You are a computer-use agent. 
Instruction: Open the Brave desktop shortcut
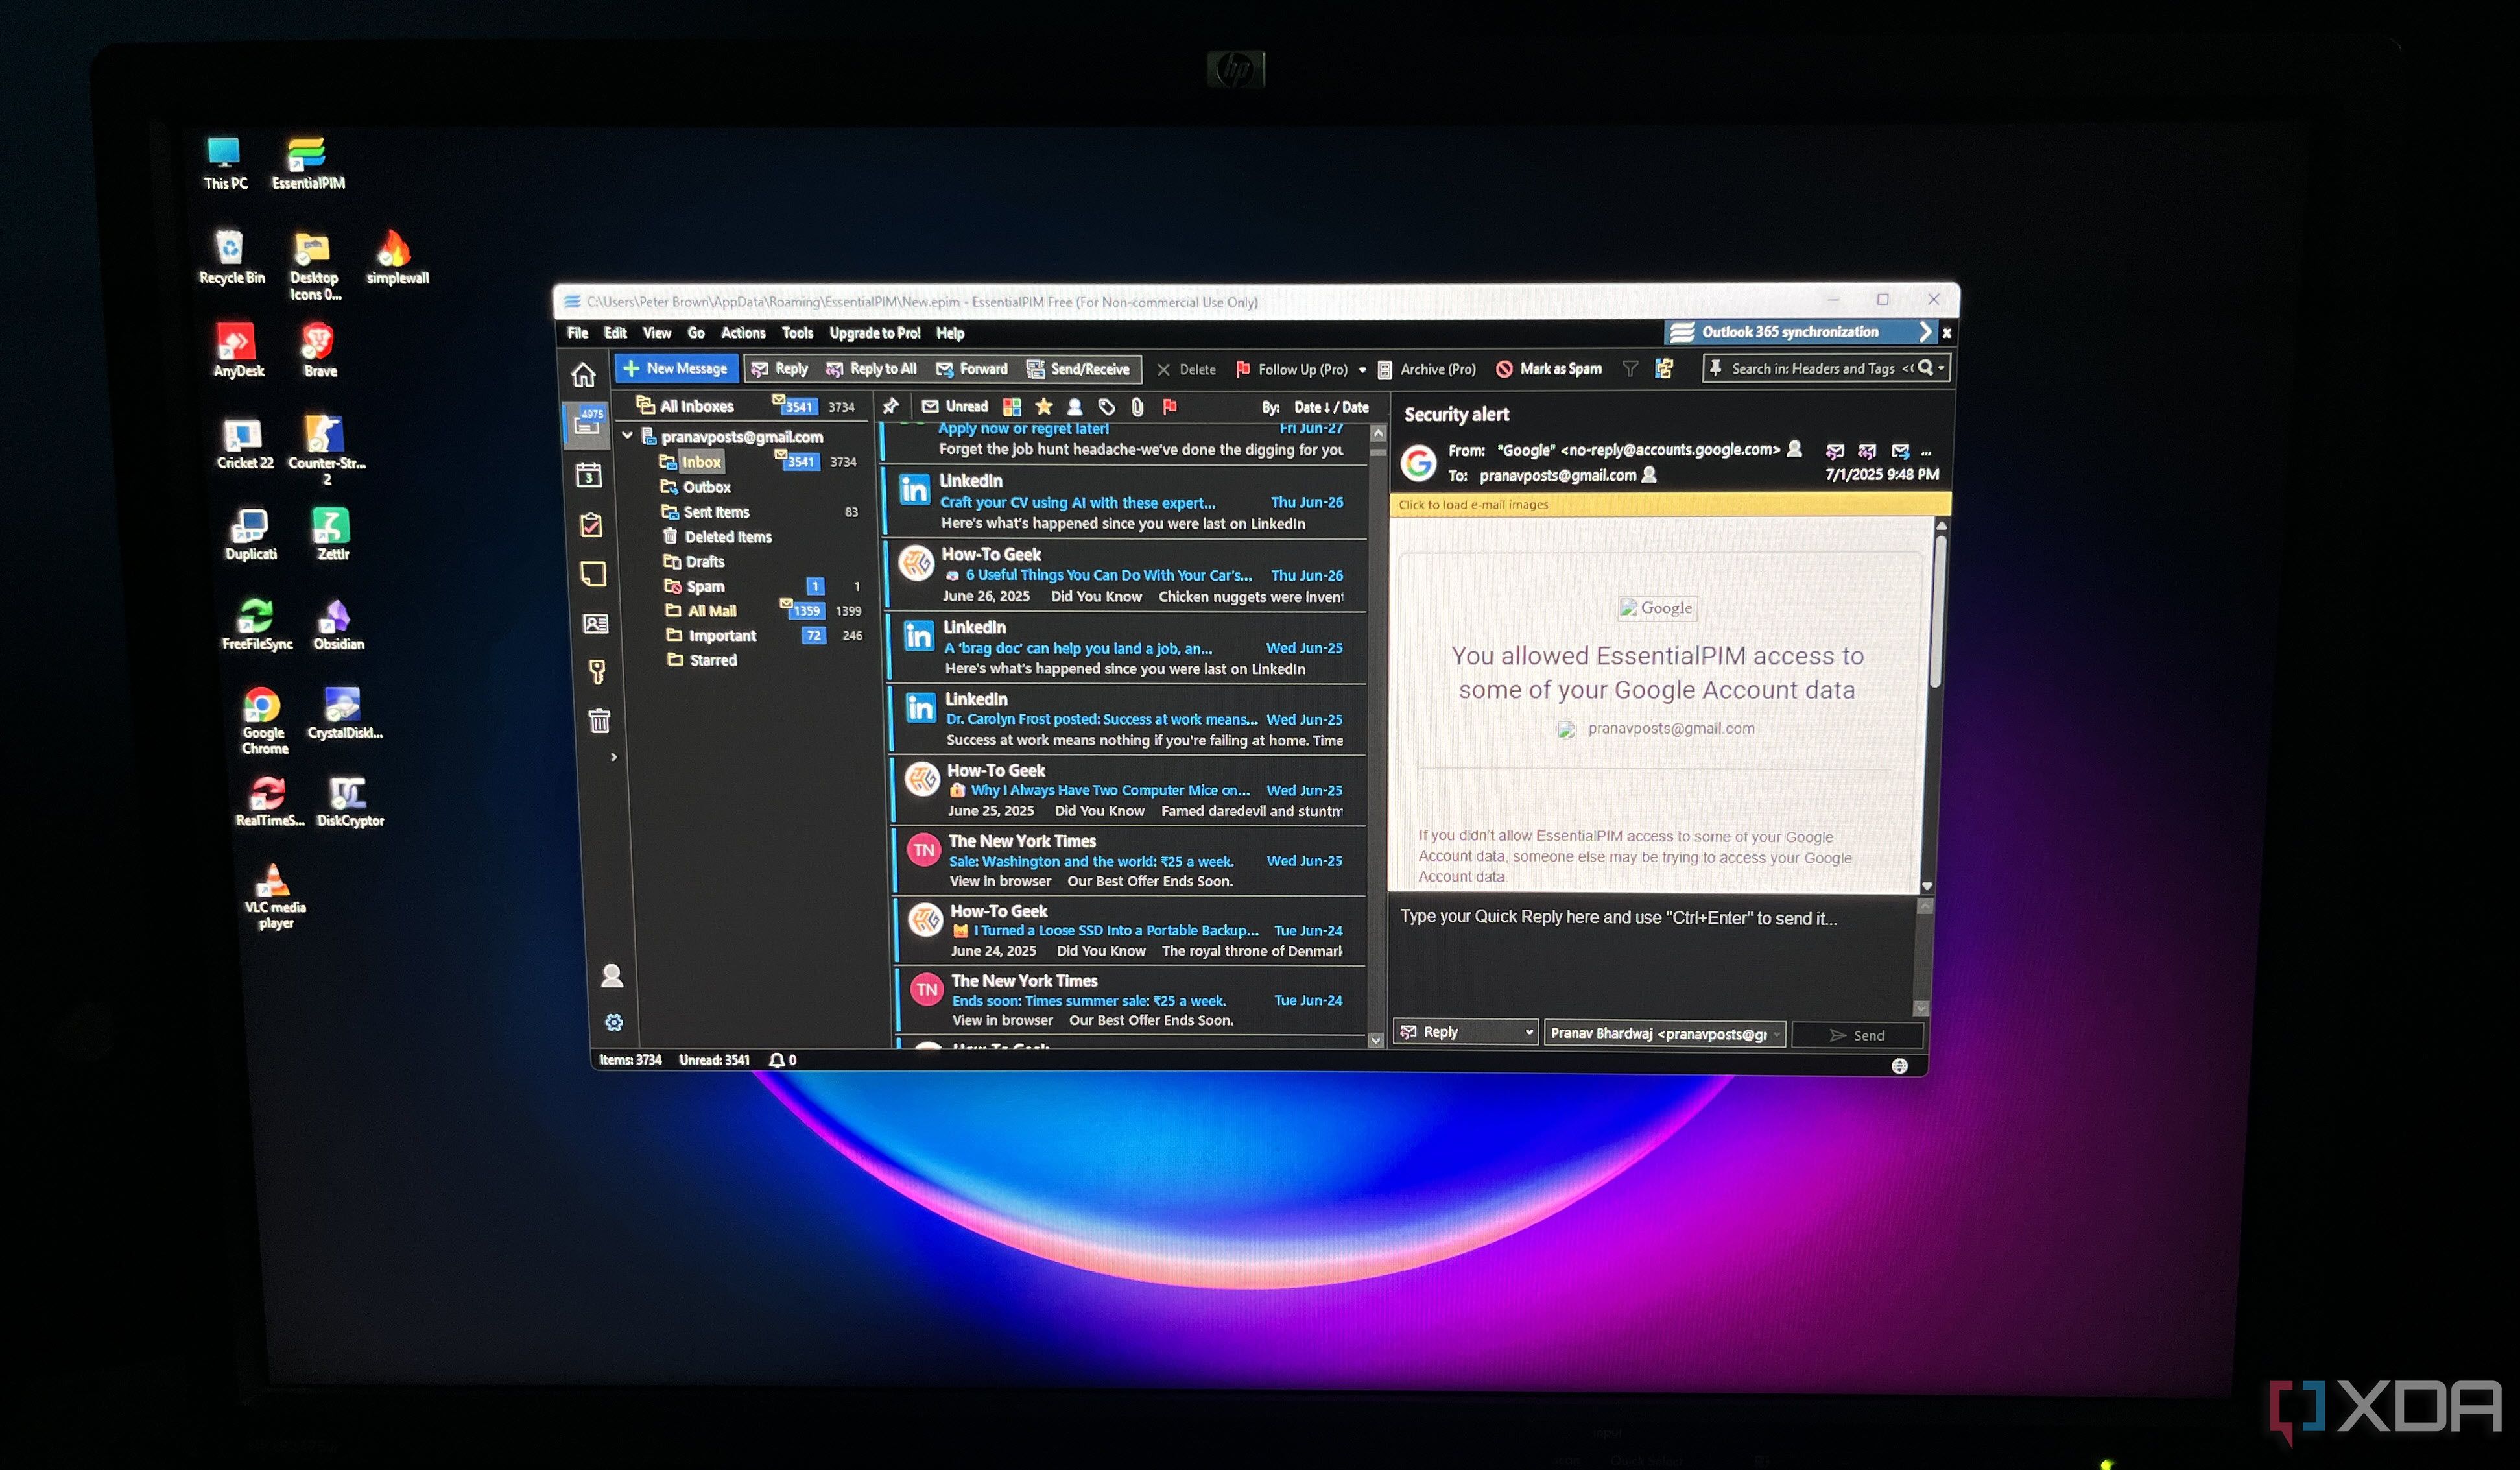(319, 350)
